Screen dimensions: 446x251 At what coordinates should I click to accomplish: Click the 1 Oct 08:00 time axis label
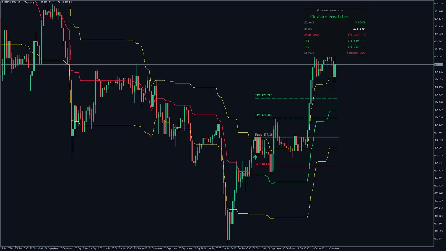[333, 248]
